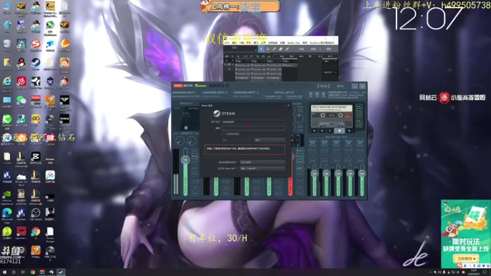Select the arrow tool in Studio One
Screen dimensions: 491x276
[261, 49]
